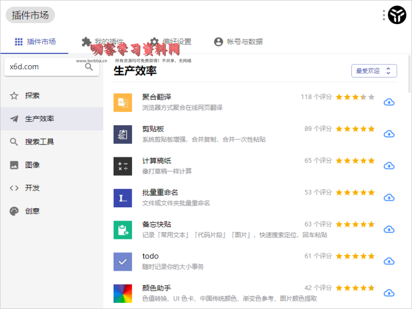Switch to the 插件市场 tab

35,42
